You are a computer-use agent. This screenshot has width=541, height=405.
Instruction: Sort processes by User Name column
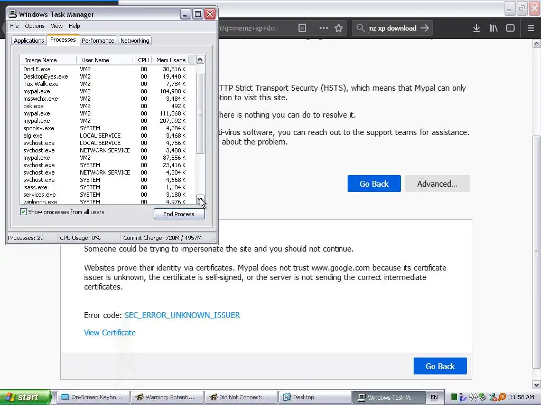[x=105, y=60]
